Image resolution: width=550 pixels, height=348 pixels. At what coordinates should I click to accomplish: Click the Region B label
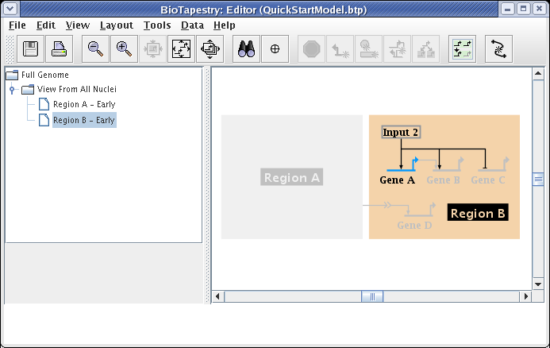pos(478,213)
